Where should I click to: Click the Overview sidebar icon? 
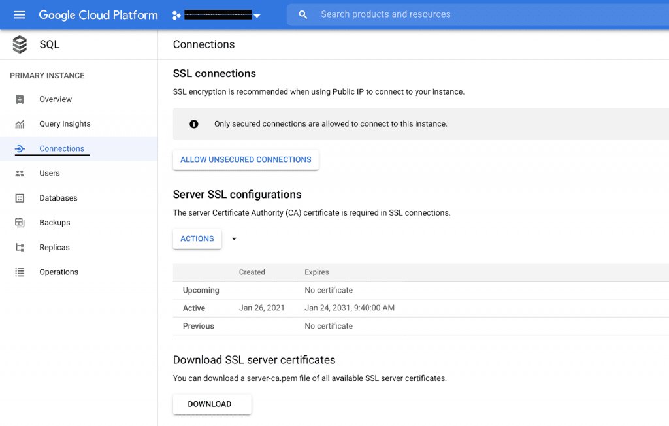[20, 99]
